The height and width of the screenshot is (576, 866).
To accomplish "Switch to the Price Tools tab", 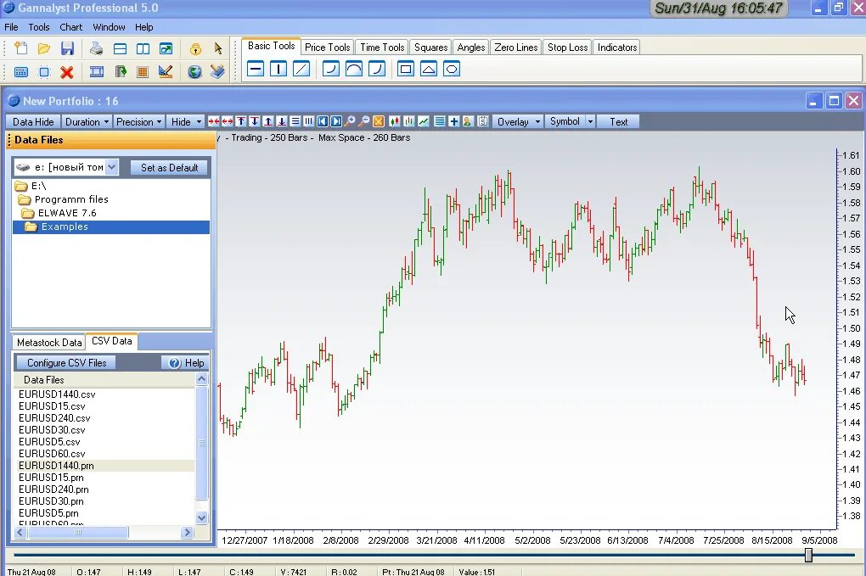I will click(x=327, y=48).
